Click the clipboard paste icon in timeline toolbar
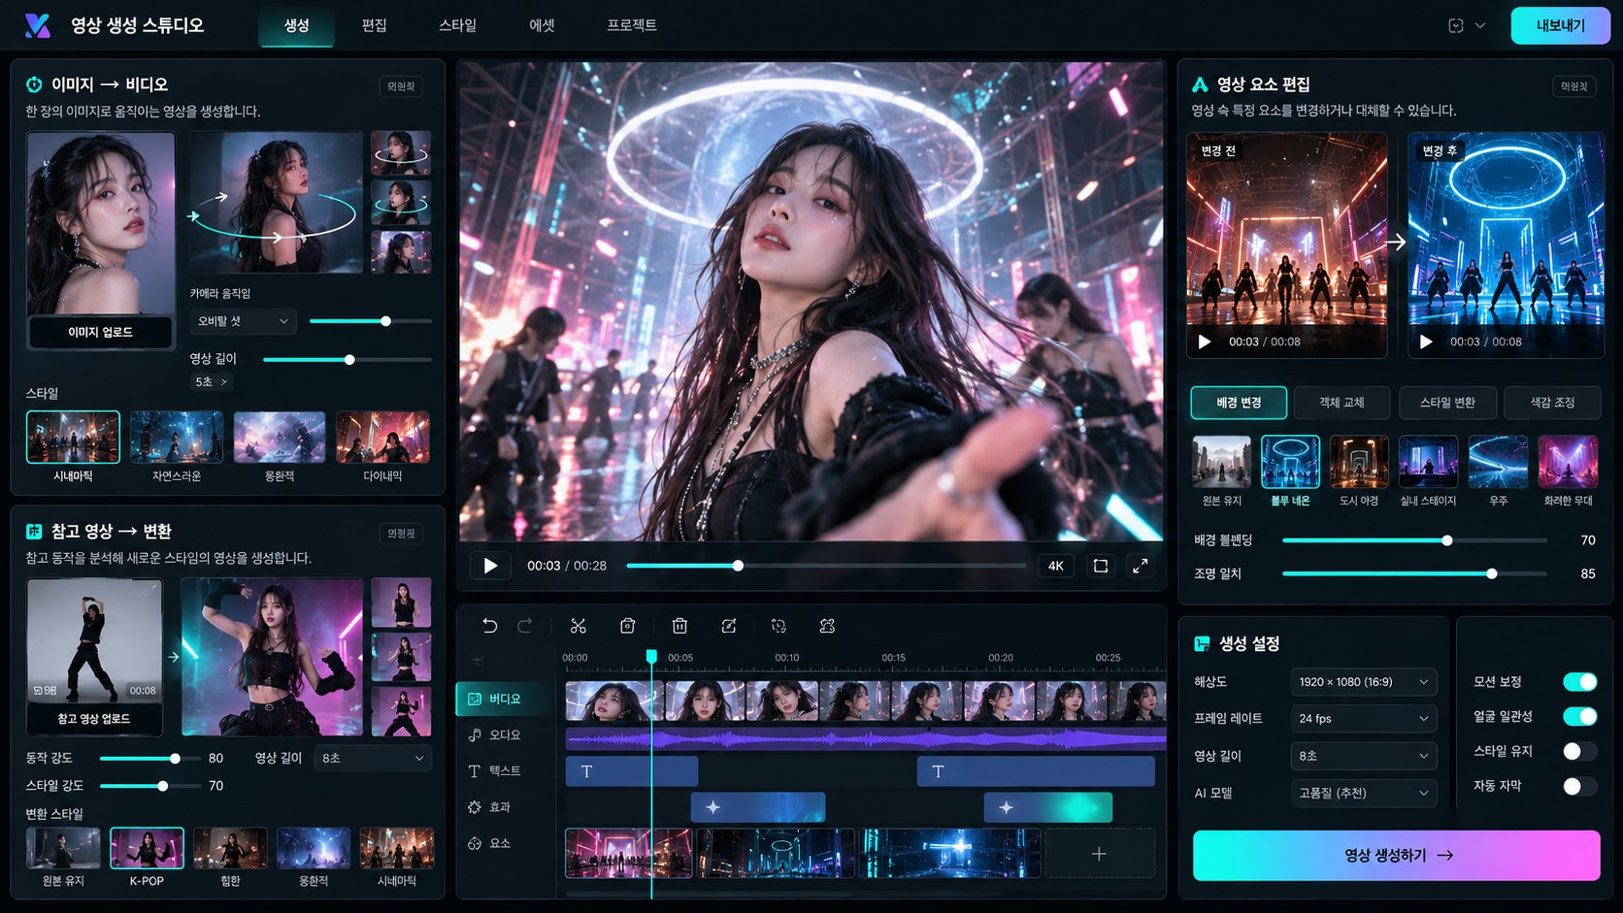 tap(628, 626)
